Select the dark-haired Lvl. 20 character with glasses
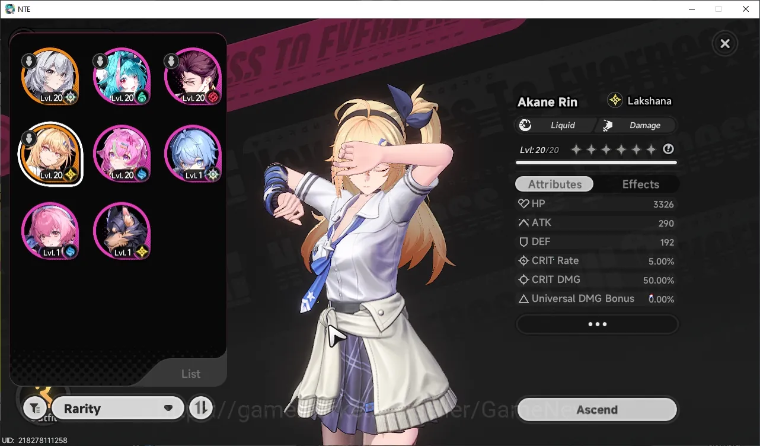This screenshot has width=760, height=446. point(193,77)
